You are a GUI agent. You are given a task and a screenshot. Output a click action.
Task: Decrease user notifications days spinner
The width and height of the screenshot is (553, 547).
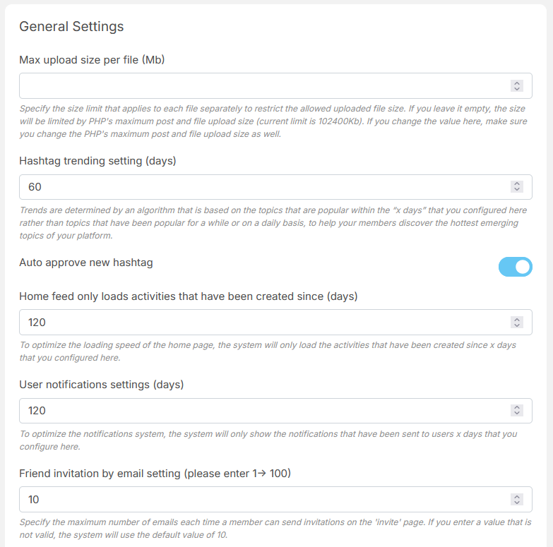517,414
